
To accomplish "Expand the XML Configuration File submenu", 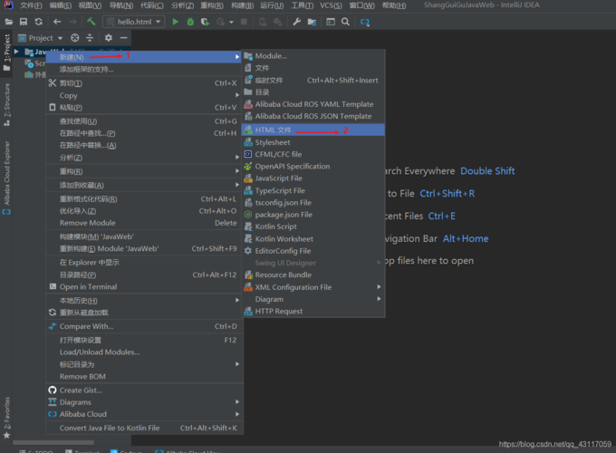I will tap(313, 287).
